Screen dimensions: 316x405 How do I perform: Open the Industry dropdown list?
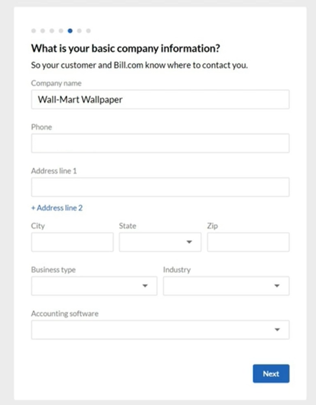226,286
